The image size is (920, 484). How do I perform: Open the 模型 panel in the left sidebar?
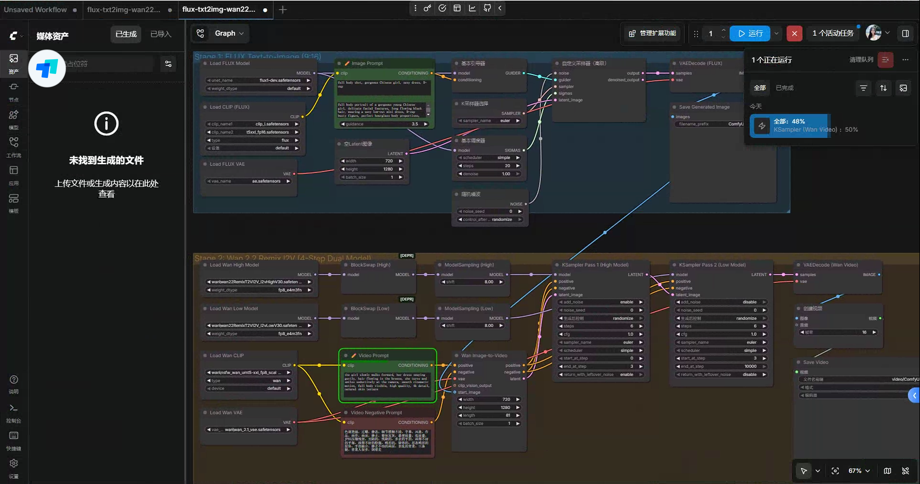coord(13,118)
